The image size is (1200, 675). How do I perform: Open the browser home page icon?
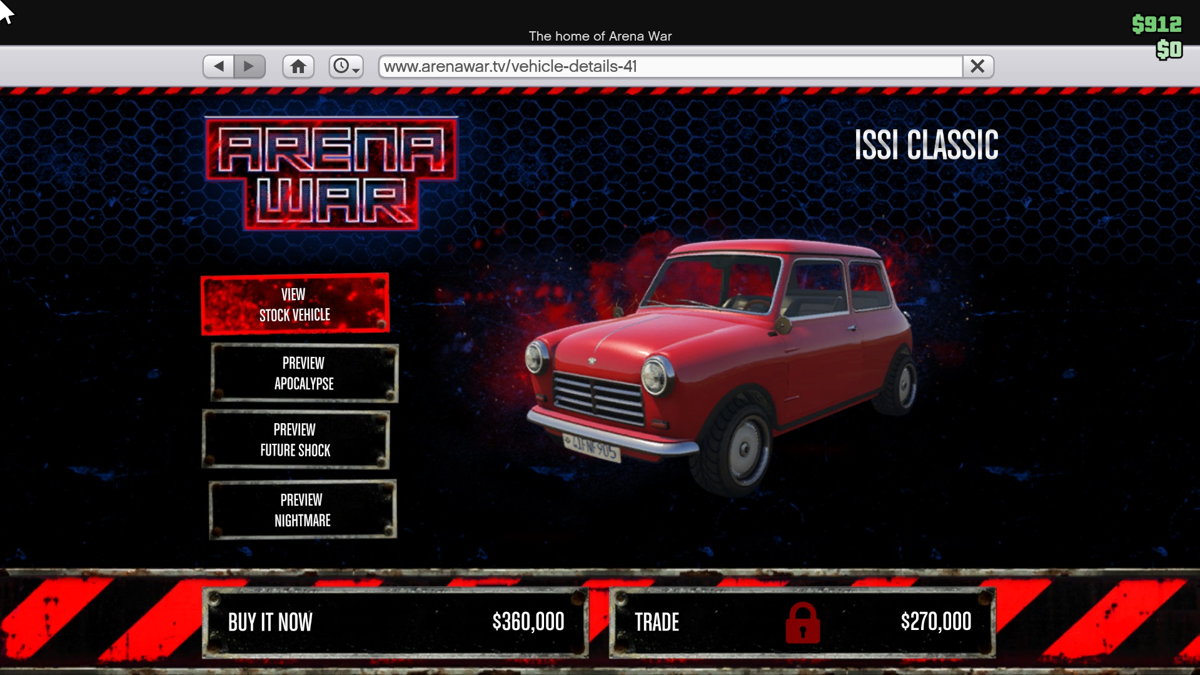[298, 66]
